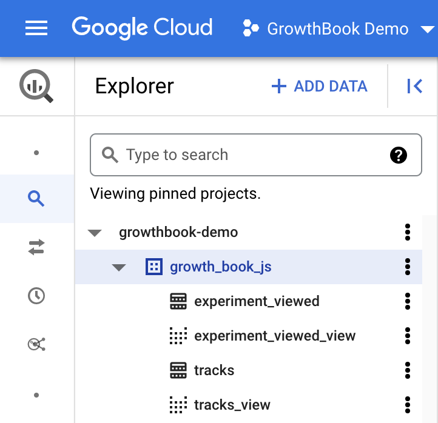Viewport: 438px width, 423px height.
Task: Open actions menu for growthbook-demo
Action: [x=408, y=232]
